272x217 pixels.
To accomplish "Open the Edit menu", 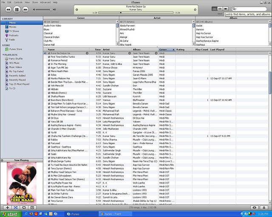I will (9, 3).
